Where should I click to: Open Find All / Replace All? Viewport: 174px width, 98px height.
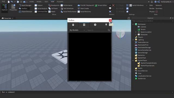point(86,5)
